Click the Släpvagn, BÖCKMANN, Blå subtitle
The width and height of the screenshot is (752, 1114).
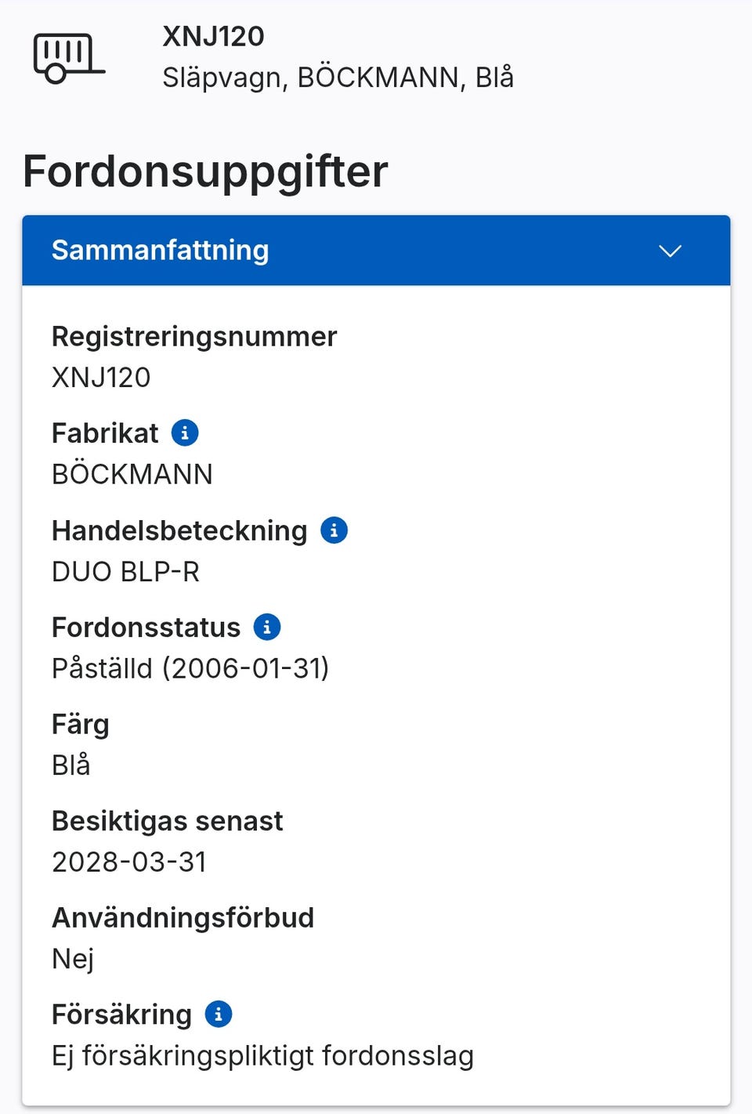pos(338,78)
